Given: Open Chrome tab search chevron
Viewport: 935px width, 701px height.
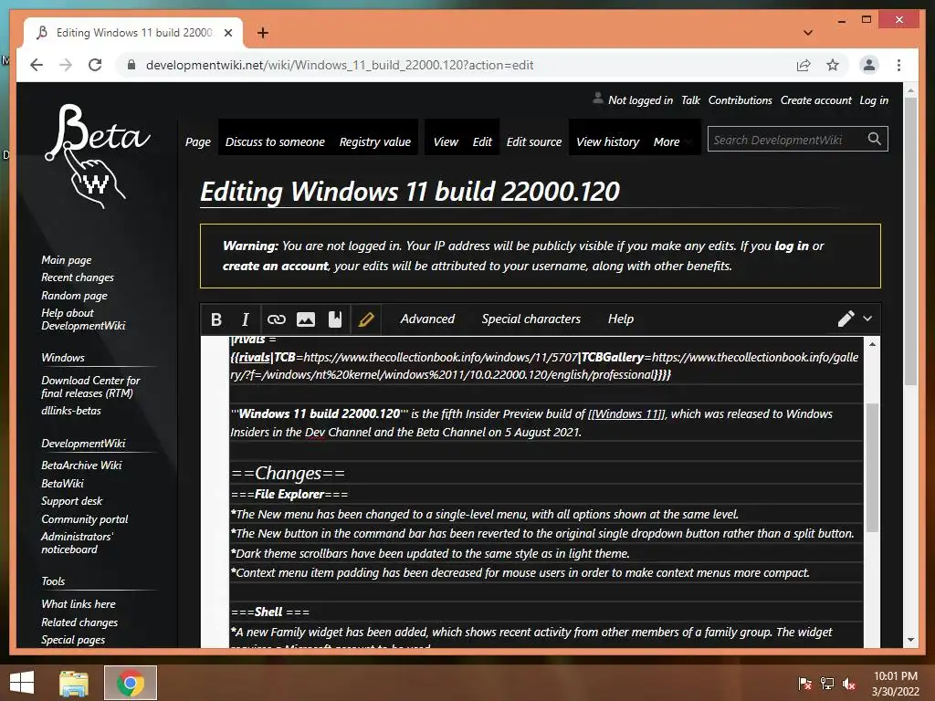Looking at the screenshot, I should [808, 33].
